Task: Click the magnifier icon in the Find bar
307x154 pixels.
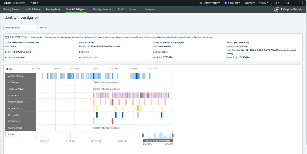Action: coord(300,3)
